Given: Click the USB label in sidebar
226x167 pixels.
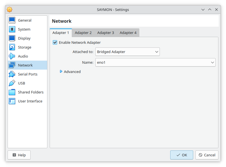Looking at the screenshot, I should tap(22, 83).
